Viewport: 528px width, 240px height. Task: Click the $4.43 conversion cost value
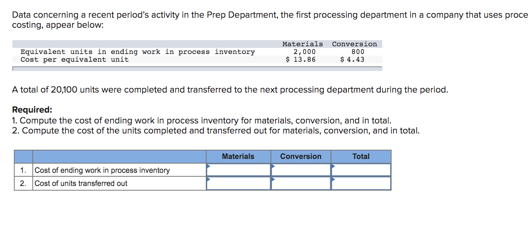352,59
